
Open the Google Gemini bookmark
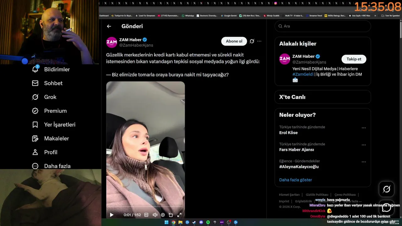pos(229,16)
